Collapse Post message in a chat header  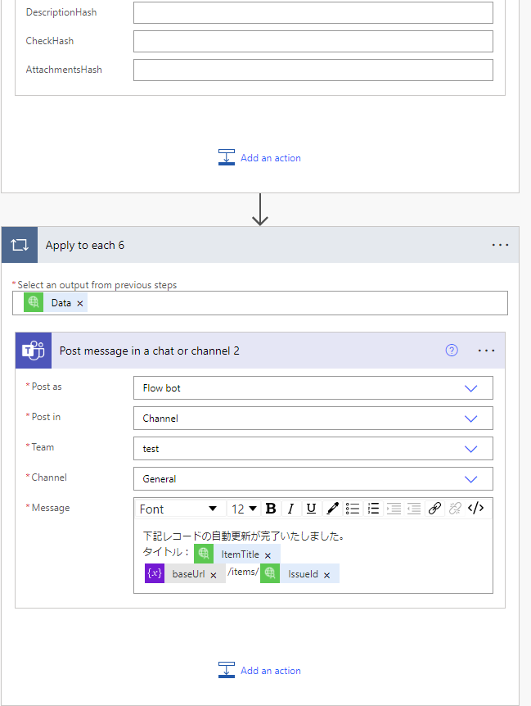pos(260,351)
